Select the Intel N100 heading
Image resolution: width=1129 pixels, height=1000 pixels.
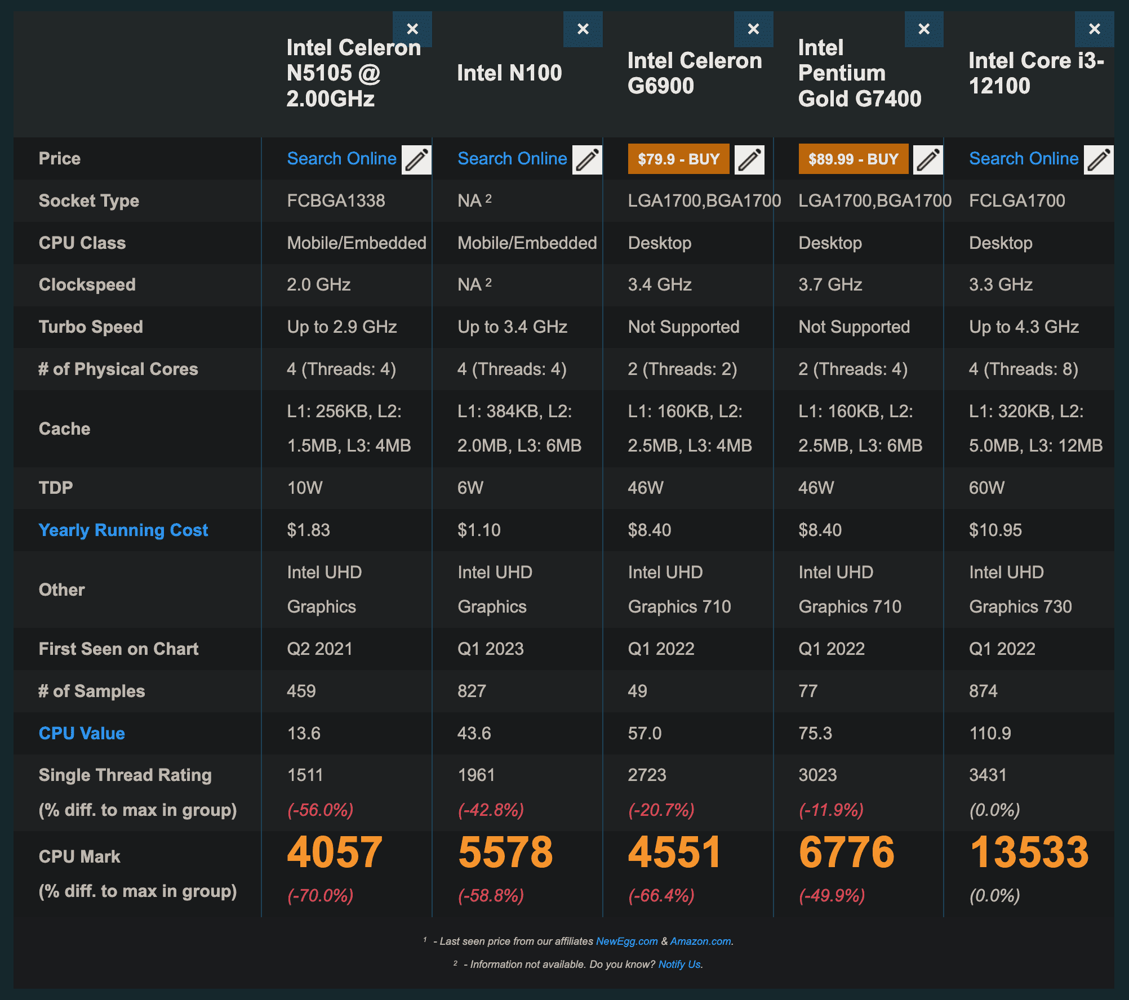pos(510,73)
